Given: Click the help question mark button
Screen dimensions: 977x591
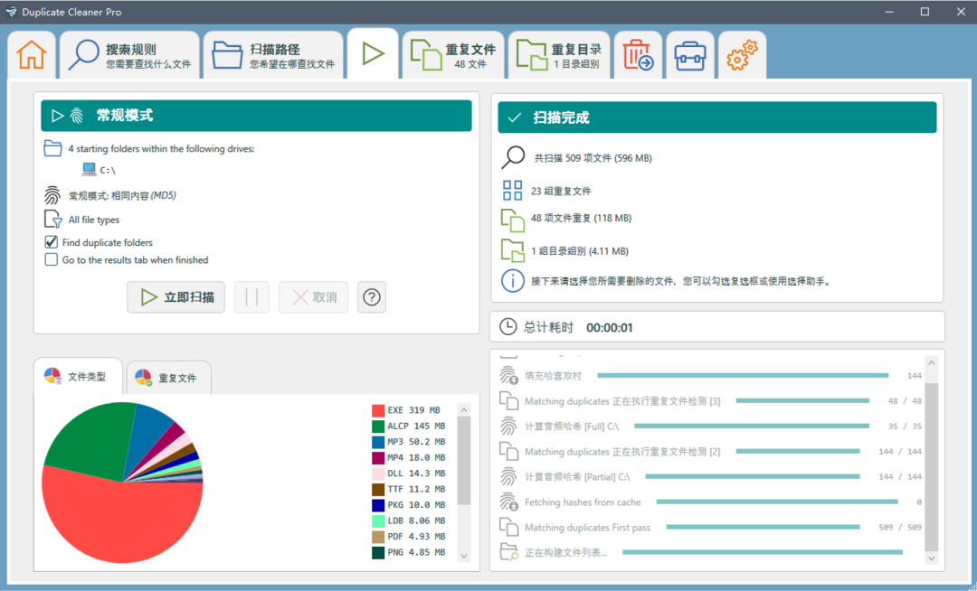Looking at the screenshot, I should 372,296.
